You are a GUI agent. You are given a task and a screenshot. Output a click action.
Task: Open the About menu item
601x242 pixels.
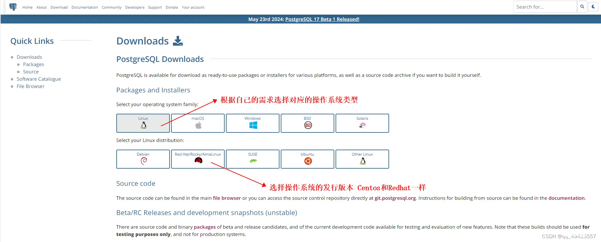click(41, 7)
